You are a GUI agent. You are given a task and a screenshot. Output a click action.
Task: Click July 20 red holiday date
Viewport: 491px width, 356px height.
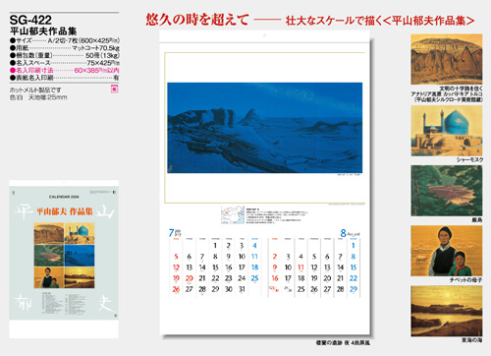coord(190,278)
